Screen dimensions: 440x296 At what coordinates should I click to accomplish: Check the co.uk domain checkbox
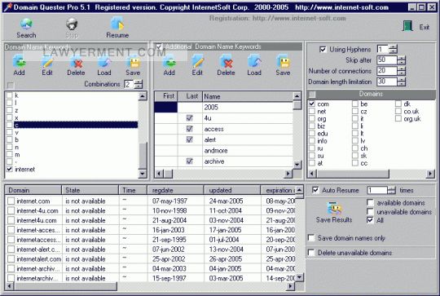coord(398,111)
